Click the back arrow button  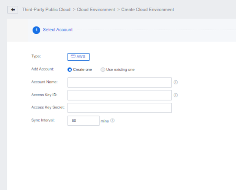pos(13,9)
